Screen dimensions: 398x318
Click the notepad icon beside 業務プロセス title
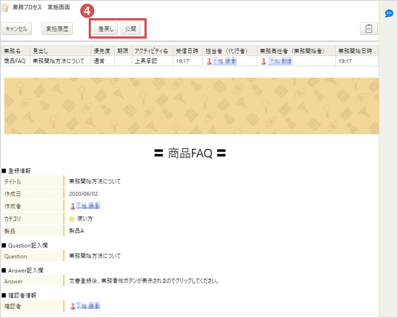5,7
